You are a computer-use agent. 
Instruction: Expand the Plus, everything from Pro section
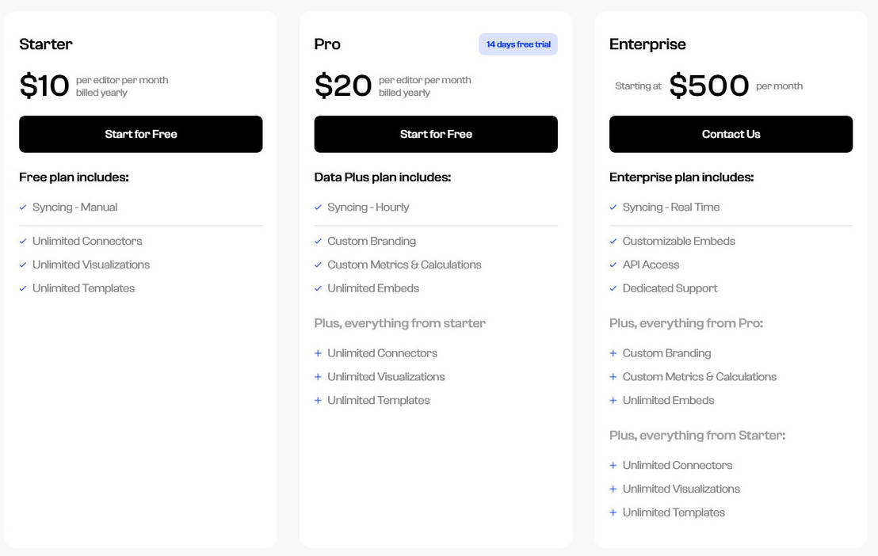pos(686,323)
